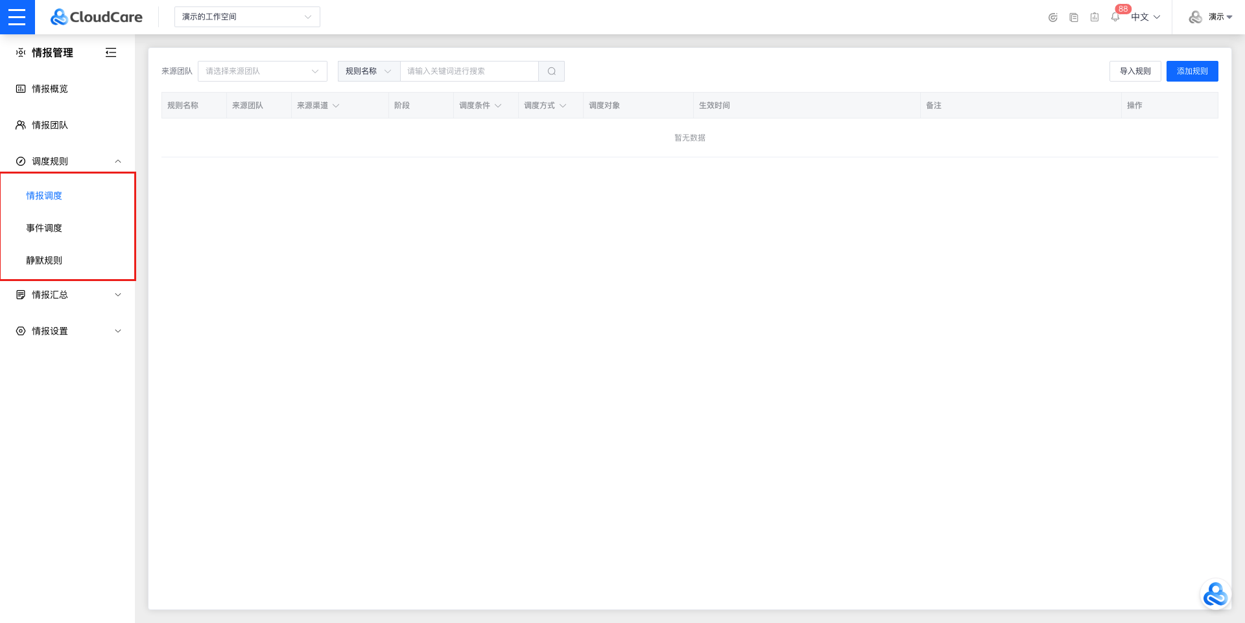Select 事件调度 in the sidebar
The height and width of the screenshot is (623, 1245).
(x=44, y=228)
